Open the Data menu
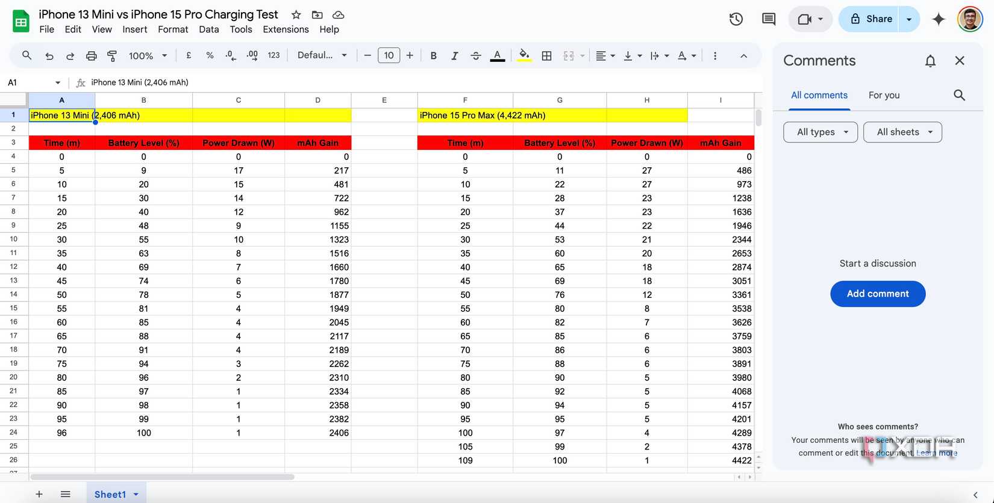The height and width of the screenshot is (503, 994). (209, 29)
